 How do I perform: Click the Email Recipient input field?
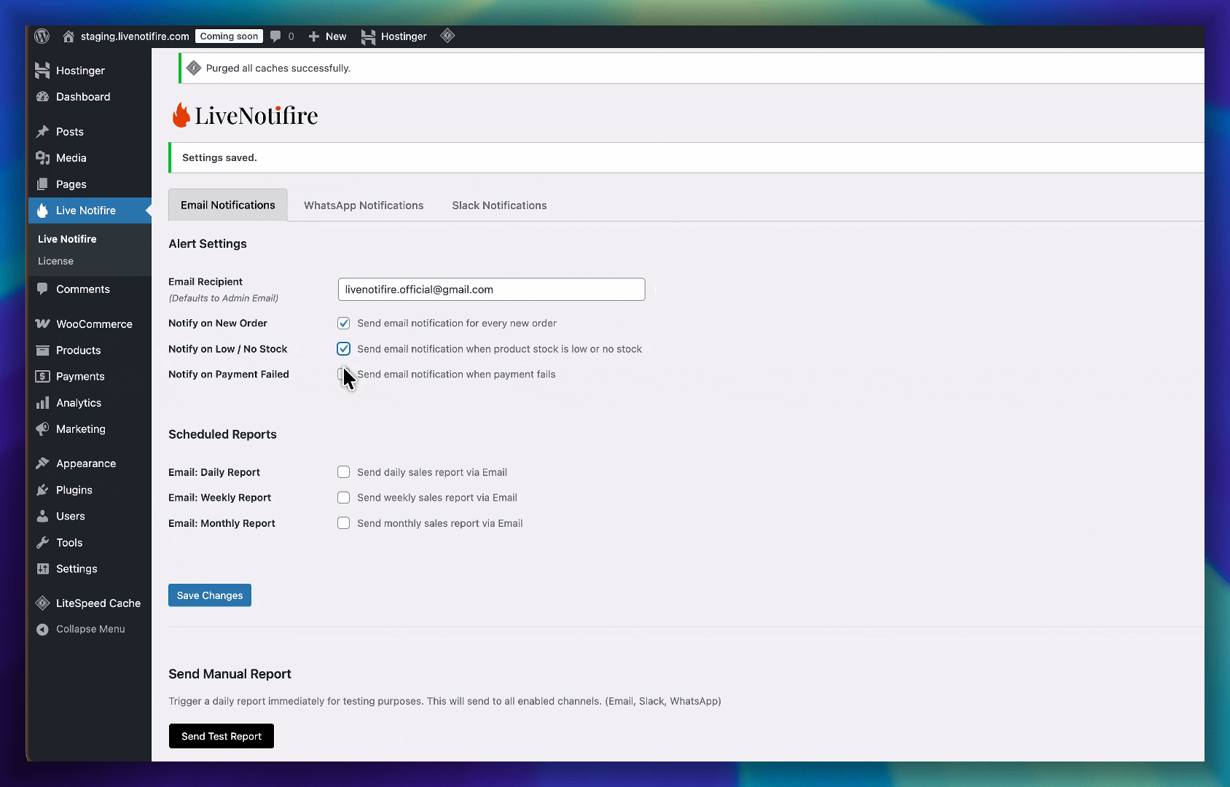click(490, 289)
